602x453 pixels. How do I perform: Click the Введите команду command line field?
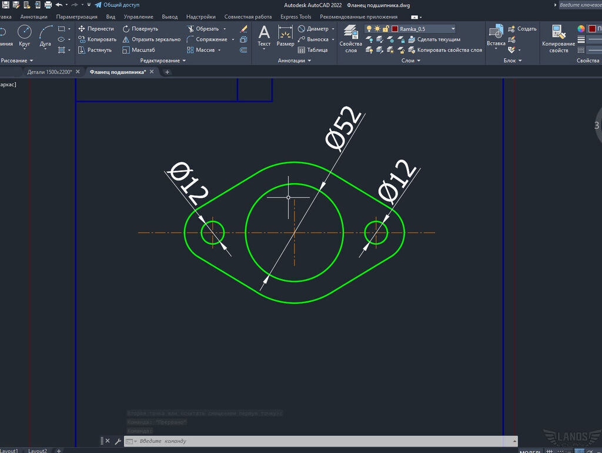click(x=320, y=441)
